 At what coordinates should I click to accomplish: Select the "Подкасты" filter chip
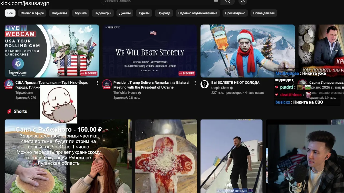coord(59,13)
